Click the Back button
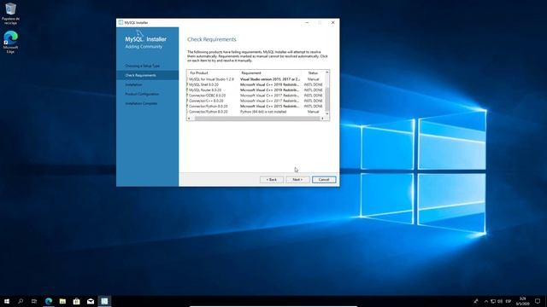The image size is (547, 307). 272,180
